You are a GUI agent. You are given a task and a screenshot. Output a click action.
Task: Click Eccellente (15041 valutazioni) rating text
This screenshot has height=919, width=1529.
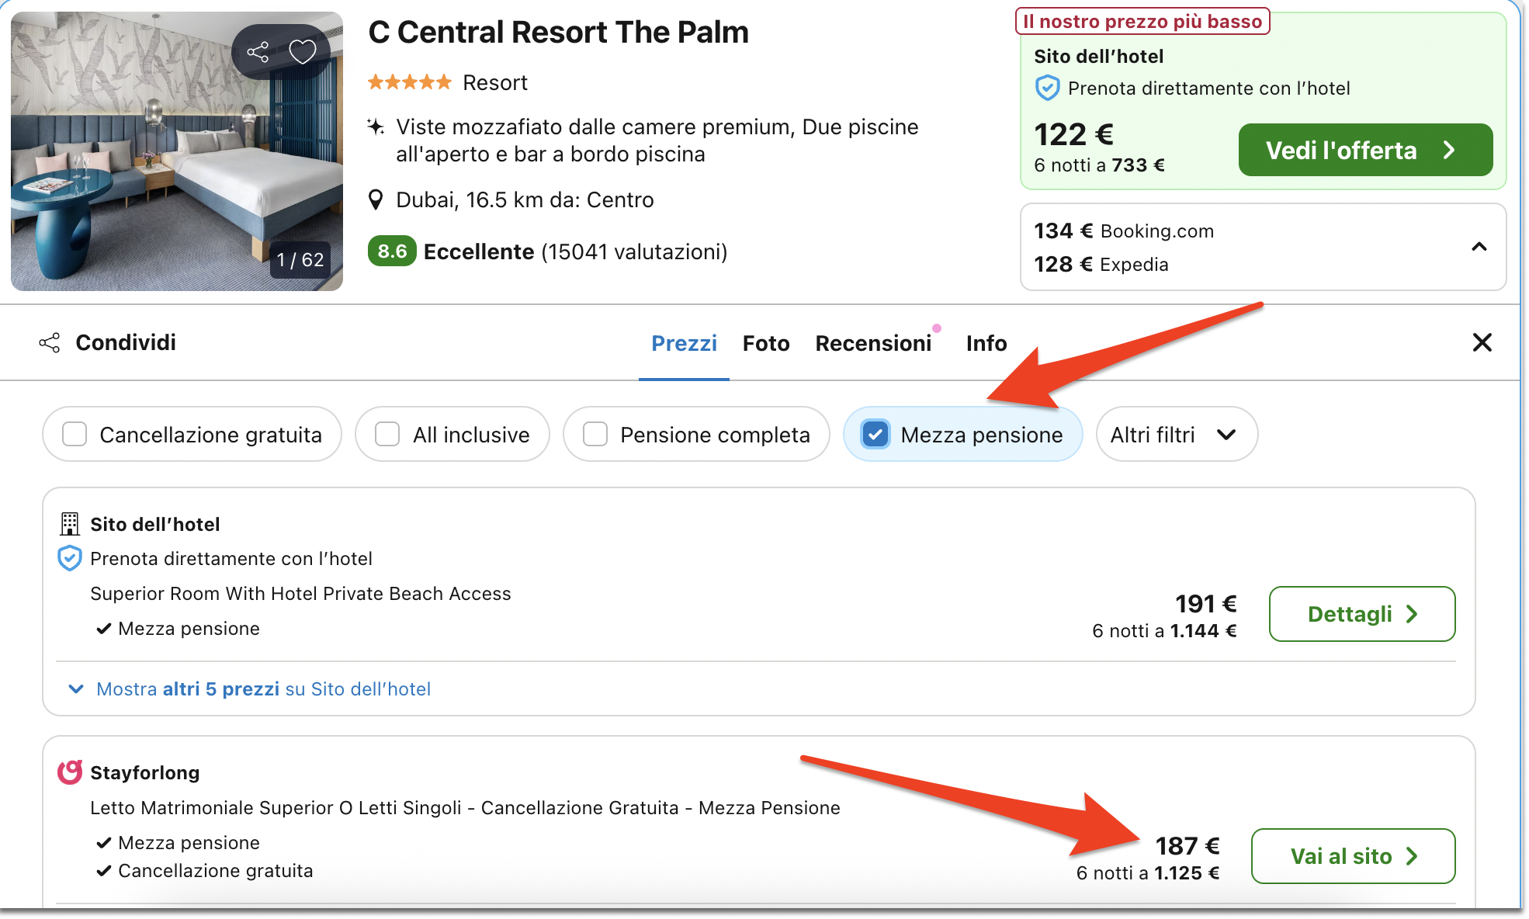click(x=575, y=251)
